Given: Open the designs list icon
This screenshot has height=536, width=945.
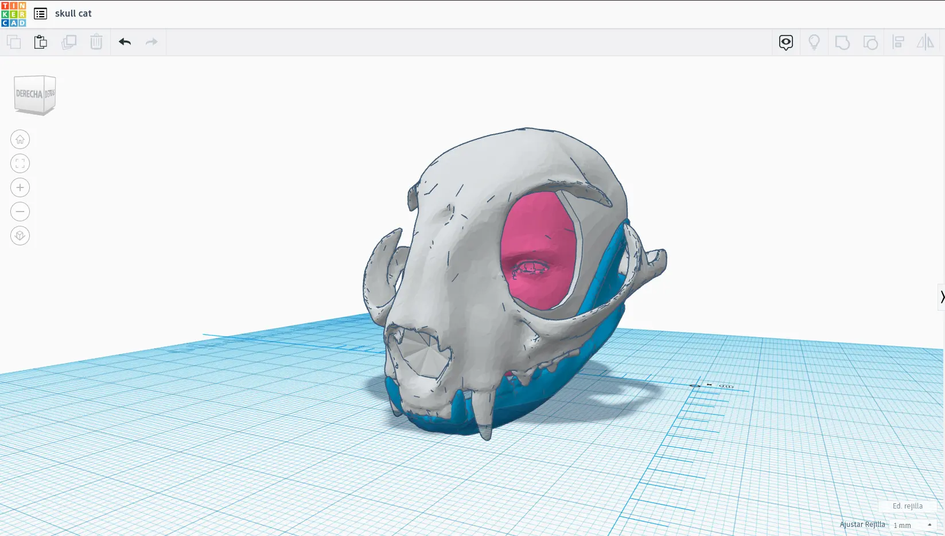Looking at the screenshot, I should pyautogui.click(x=40, y=14).
